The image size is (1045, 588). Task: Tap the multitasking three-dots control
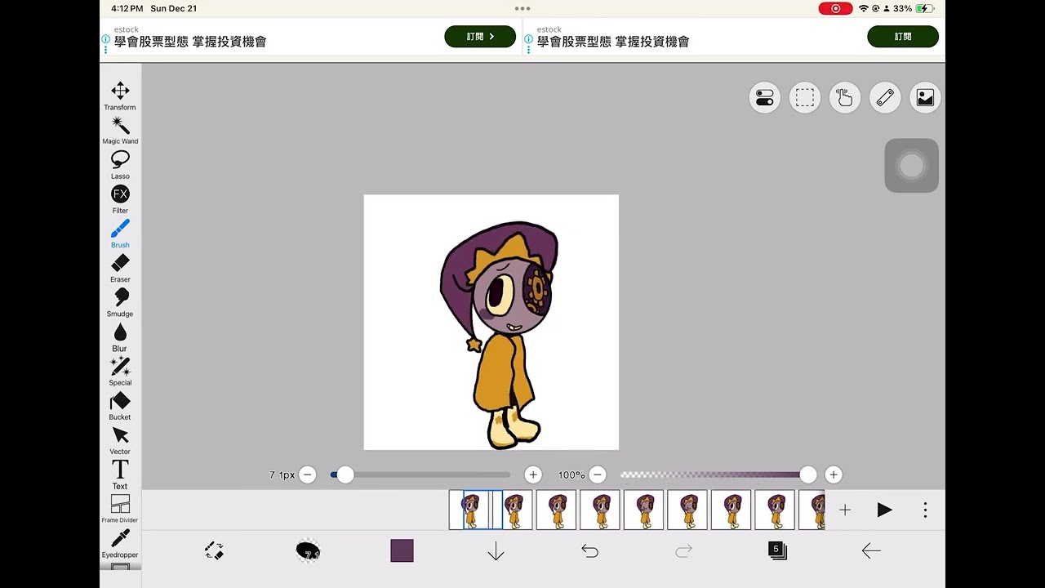tap(522, 8)
